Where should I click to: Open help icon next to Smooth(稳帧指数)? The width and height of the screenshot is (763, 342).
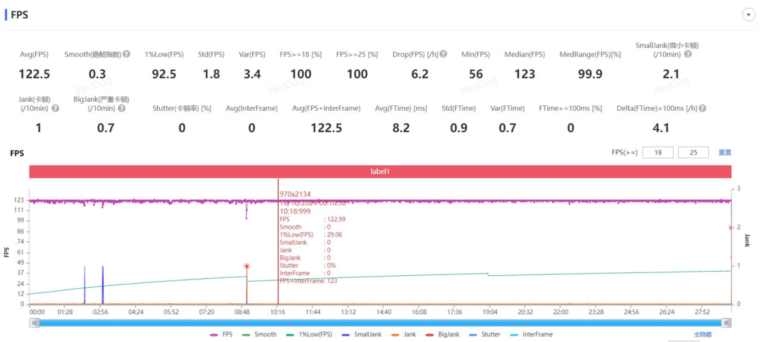(x=126, y=54)
